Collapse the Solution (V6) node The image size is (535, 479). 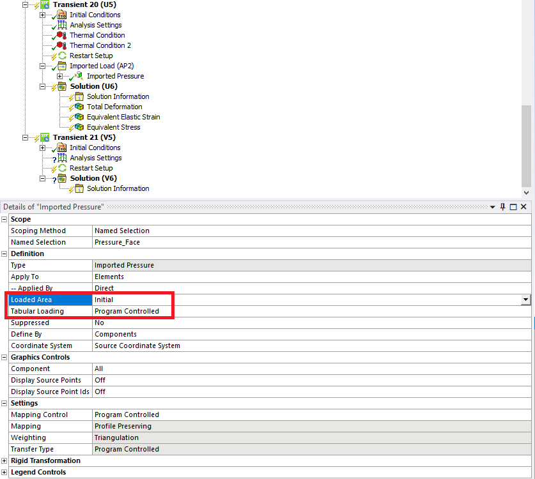[x=42, y=179]
